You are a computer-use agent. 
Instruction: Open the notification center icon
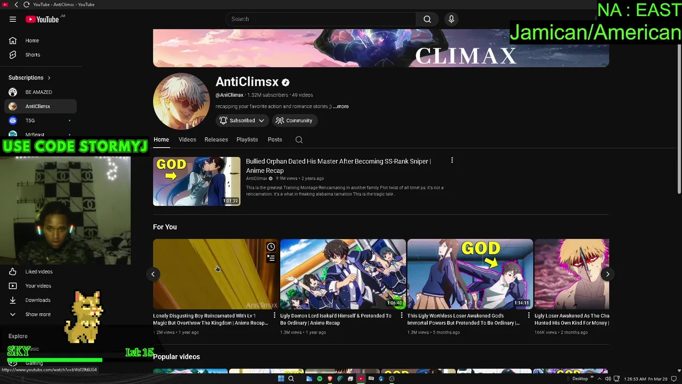(x=674, y=379)
